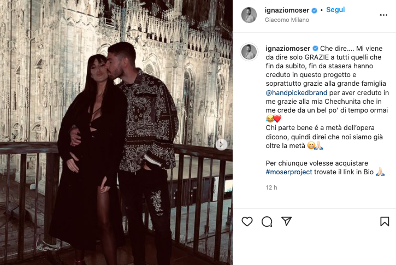Share the post via paper plane icon

tap(286, 221)
